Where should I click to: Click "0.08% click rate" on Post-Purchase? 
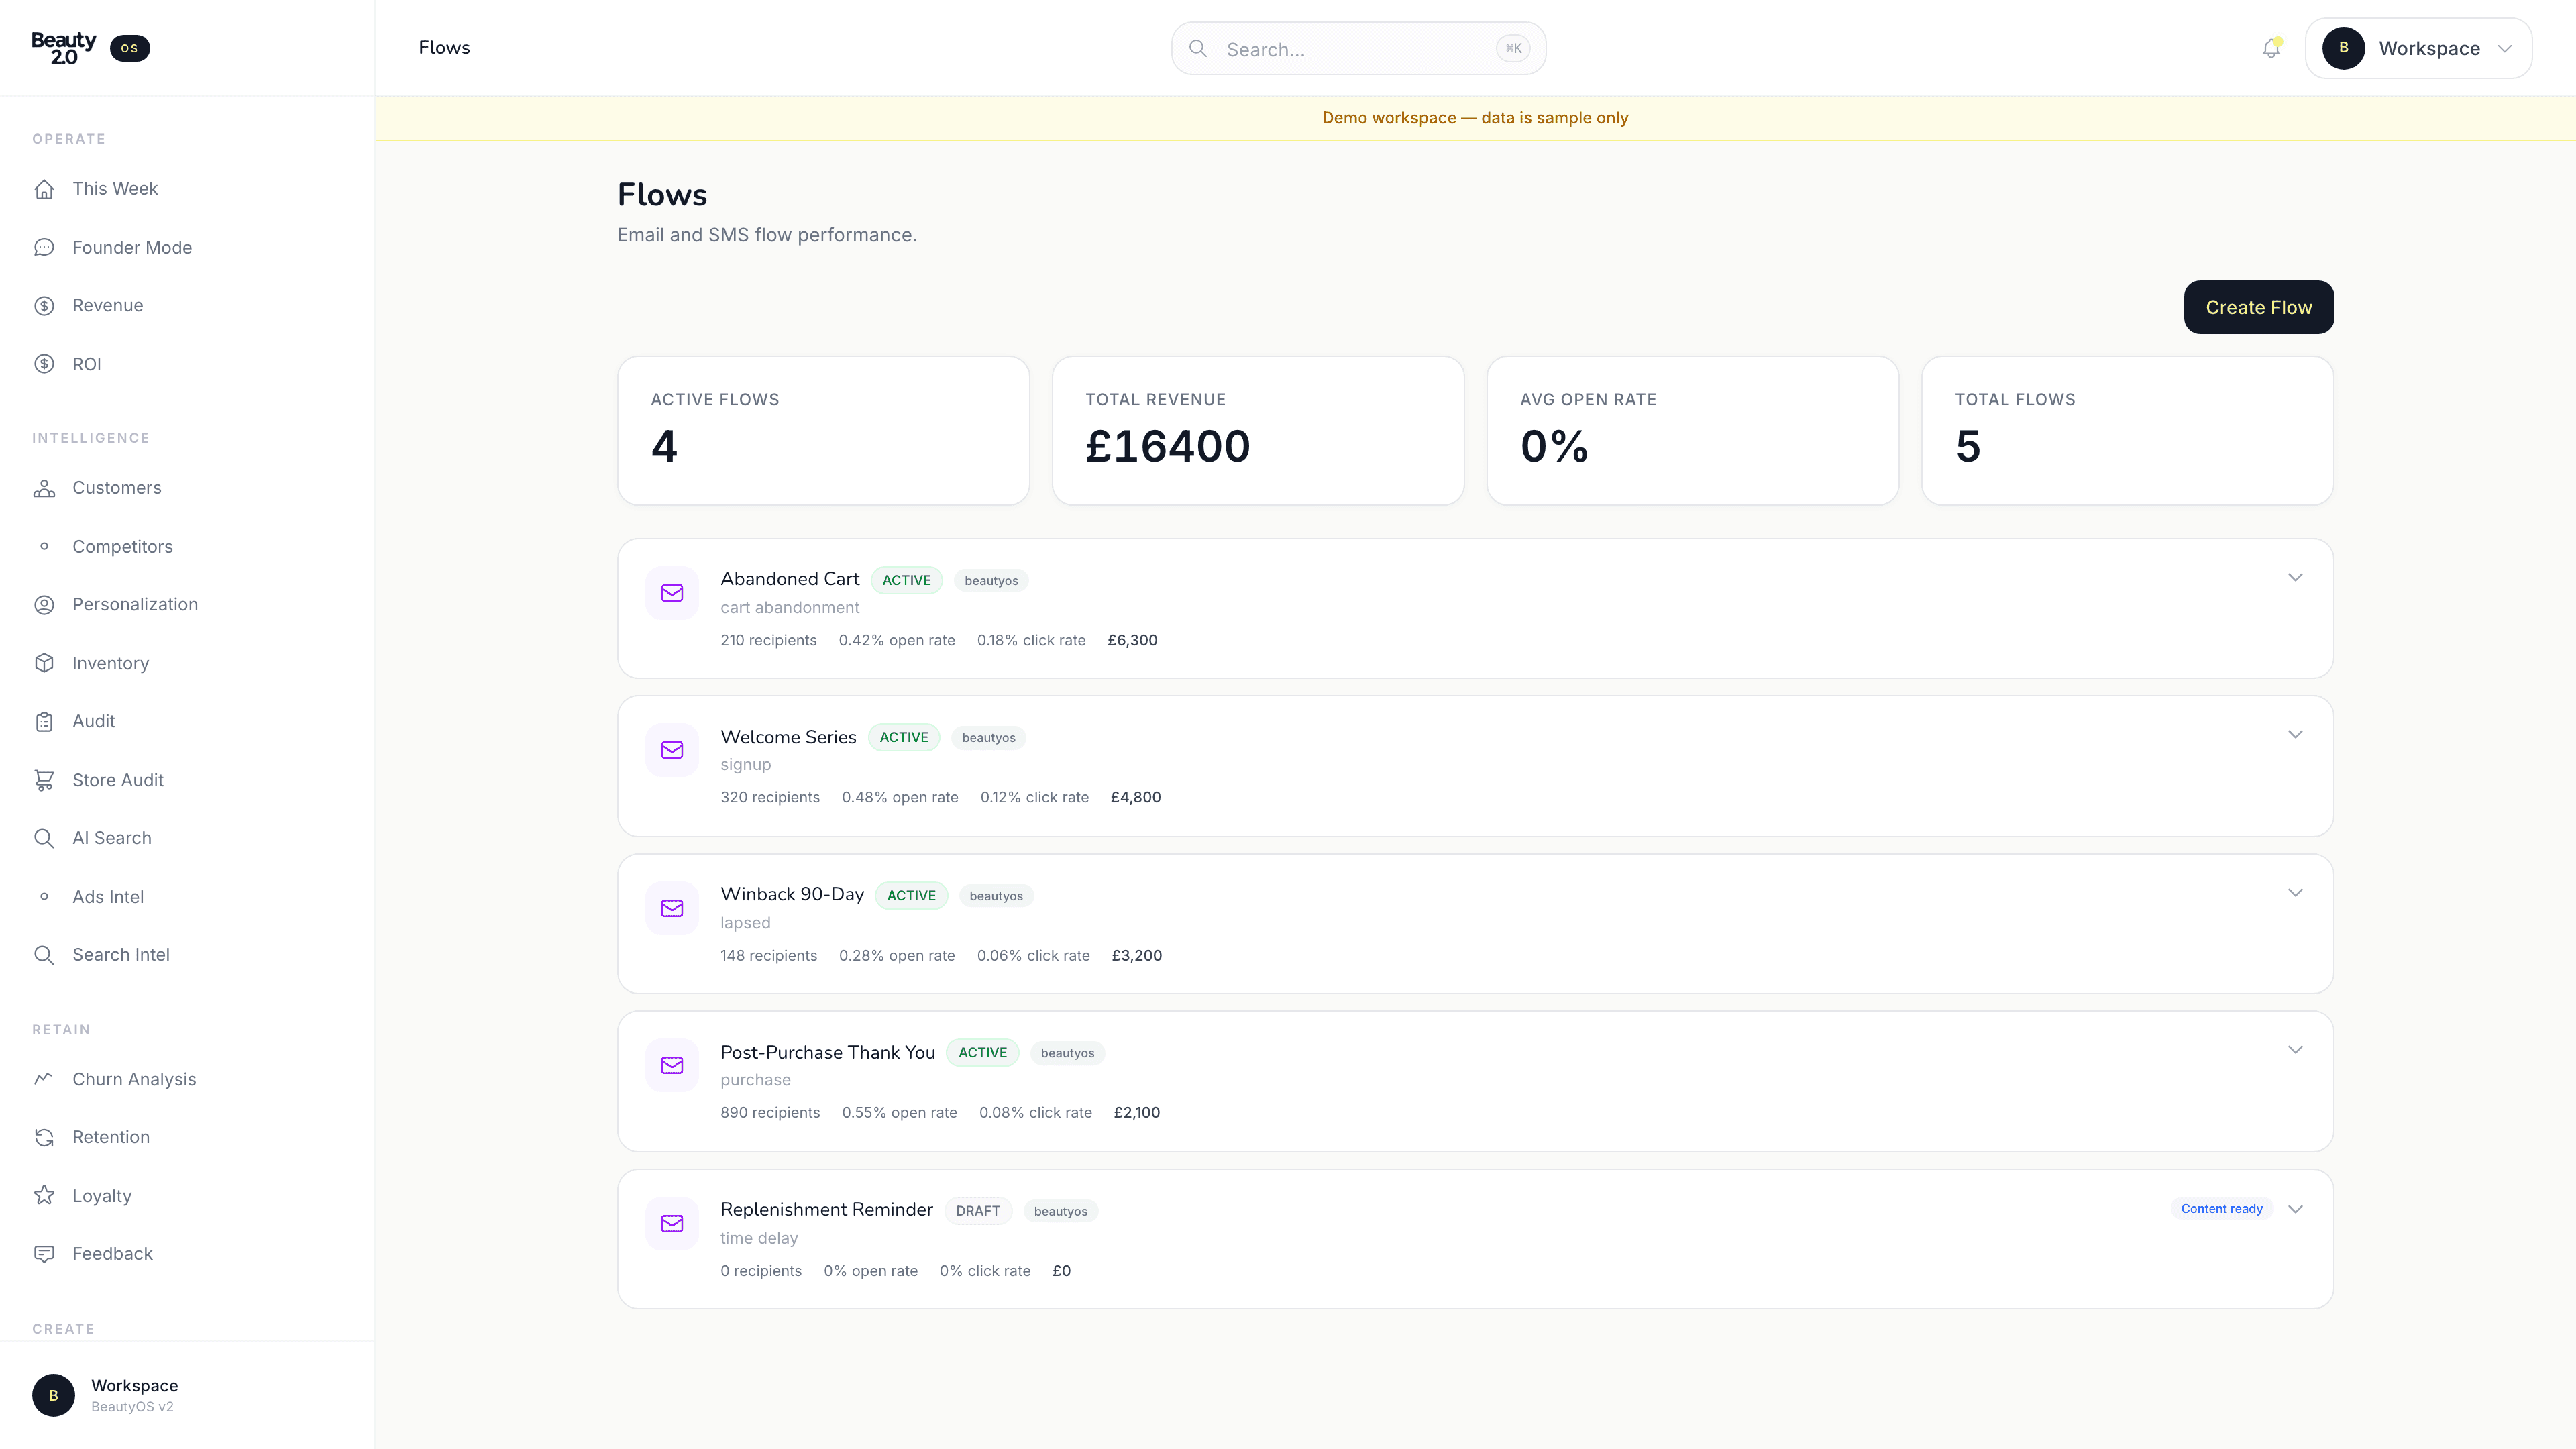tap(1035, 1112)
